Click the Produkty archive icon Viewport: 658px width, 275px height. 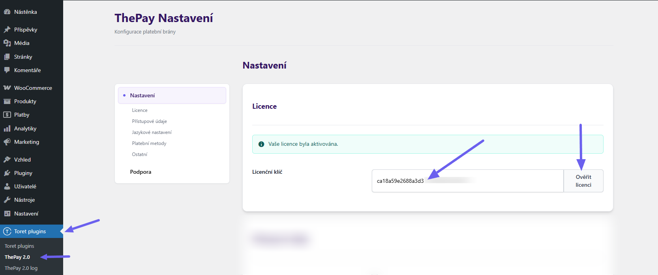(x=7, y=101)
